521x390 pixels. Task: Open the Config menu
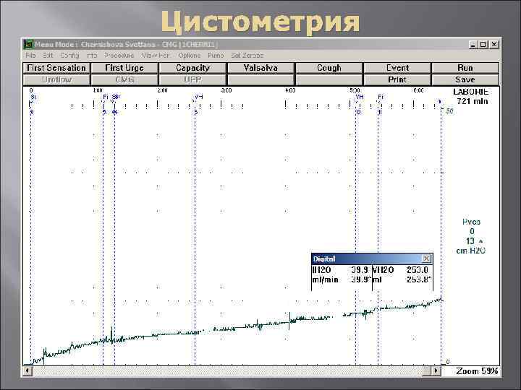pos(69,56)
